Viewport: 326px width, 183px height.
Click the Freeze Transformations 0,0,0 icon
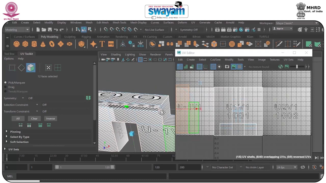[140, 44]
